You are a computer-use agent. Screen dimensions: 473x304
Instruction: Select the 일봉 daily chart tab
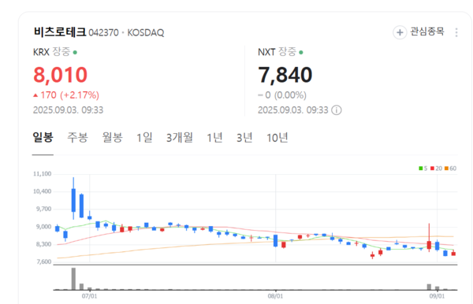(x=43, y=138)
